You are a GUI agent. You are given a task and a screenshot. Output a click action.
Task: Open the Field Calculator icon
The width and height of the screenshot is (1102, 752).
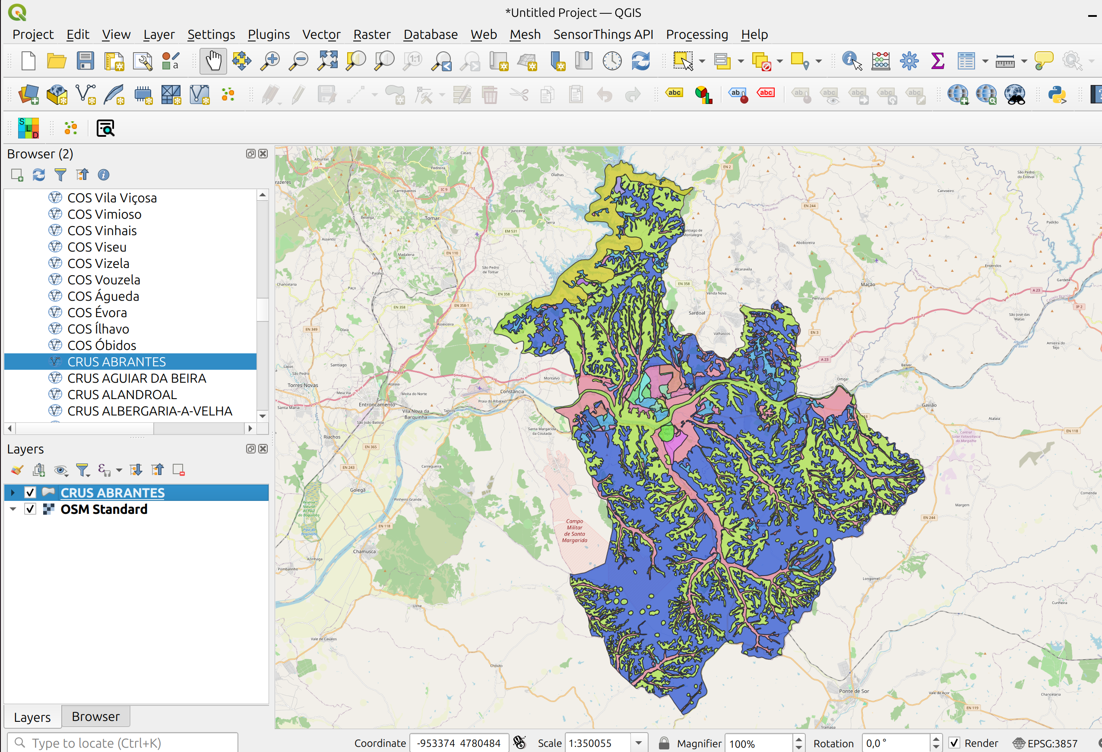tap(880, 61)
